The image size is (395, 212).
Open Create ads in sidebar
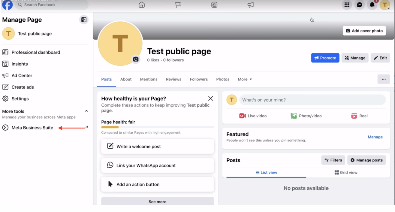(23, 87)
